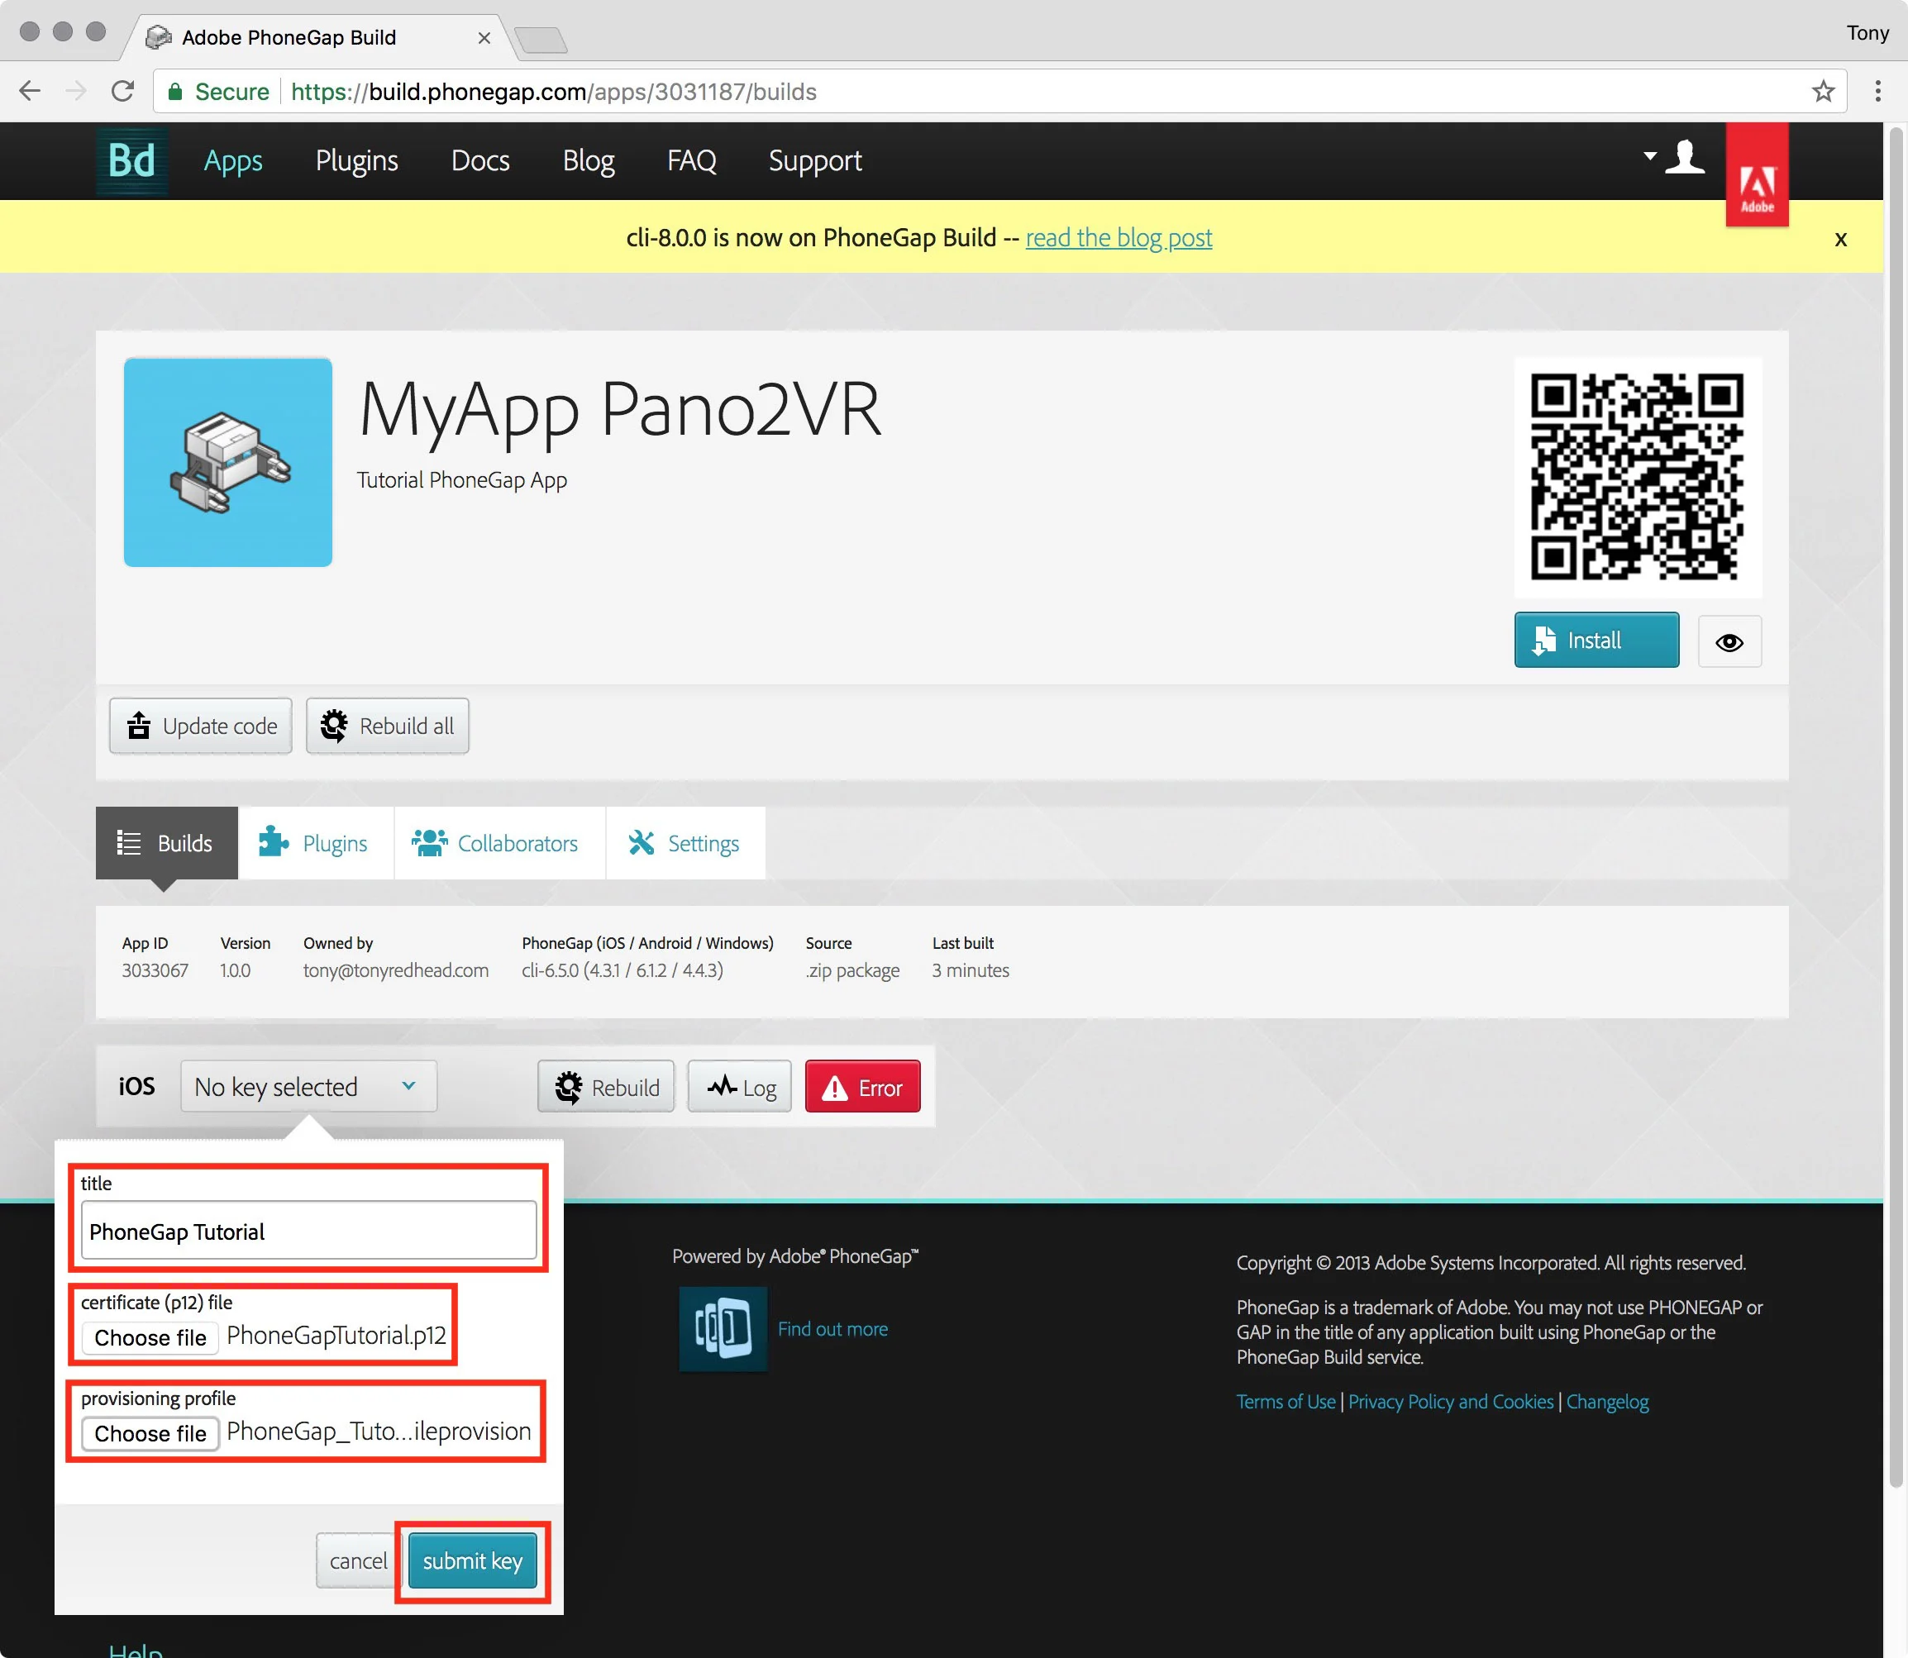
Task: Open Support in top navigation
Action: [815, 161]
